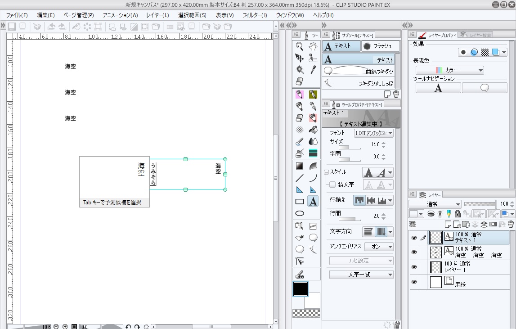The width and height of the screenshot is (516, 329).
Task: Click the 文字一覧 button
Action: pos(361,275)
